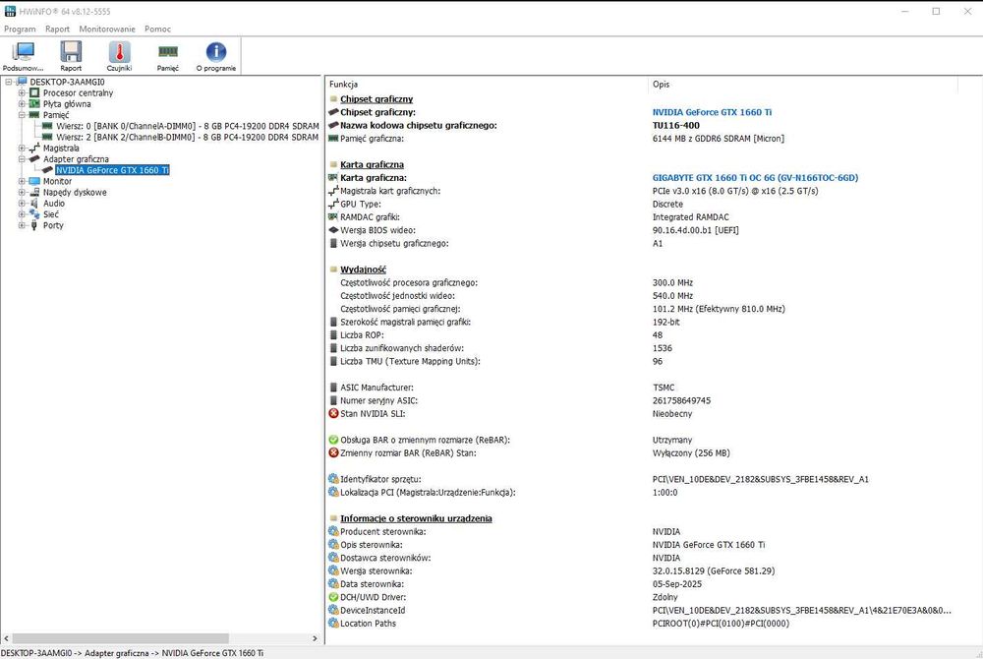
Task: Select the 261758649745 ASIC serial value
Action: tap(681, 400)
